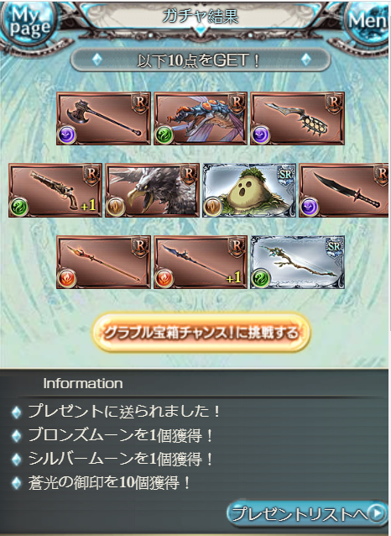Select the R axe weapon card
Image resolution: width=391 pixels, height=536 pixels.
pos(103,118)
